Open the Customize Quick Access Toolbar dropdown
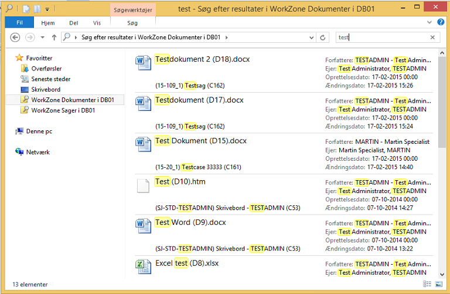Image resolution: width=450 pixels, height=294 pixels. click(x=47, y=10)
